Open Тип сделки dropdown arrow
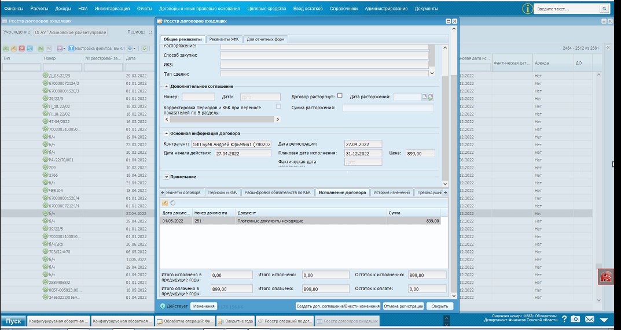The width and height of the screenshot is (621, 330). 432,73
